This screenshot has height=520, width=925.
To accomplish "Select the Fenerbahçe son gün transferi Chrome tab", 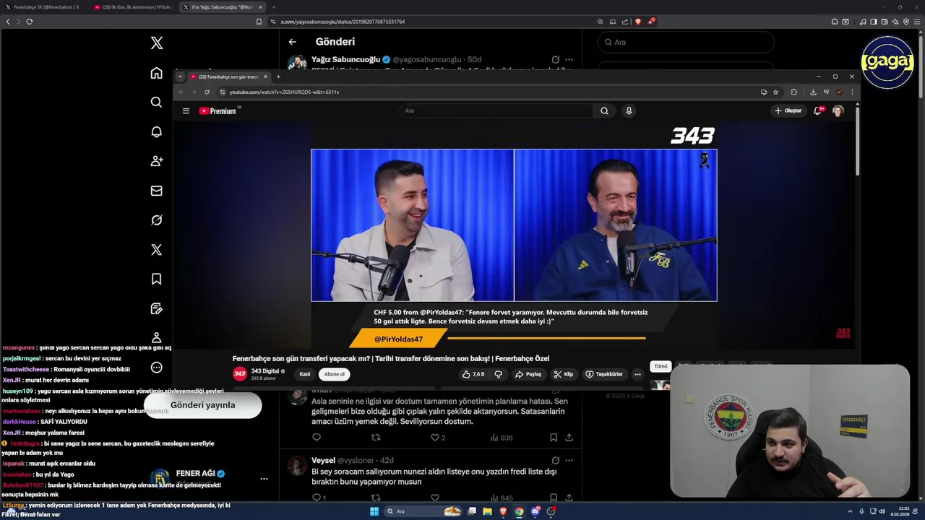I will click(228, 77).
